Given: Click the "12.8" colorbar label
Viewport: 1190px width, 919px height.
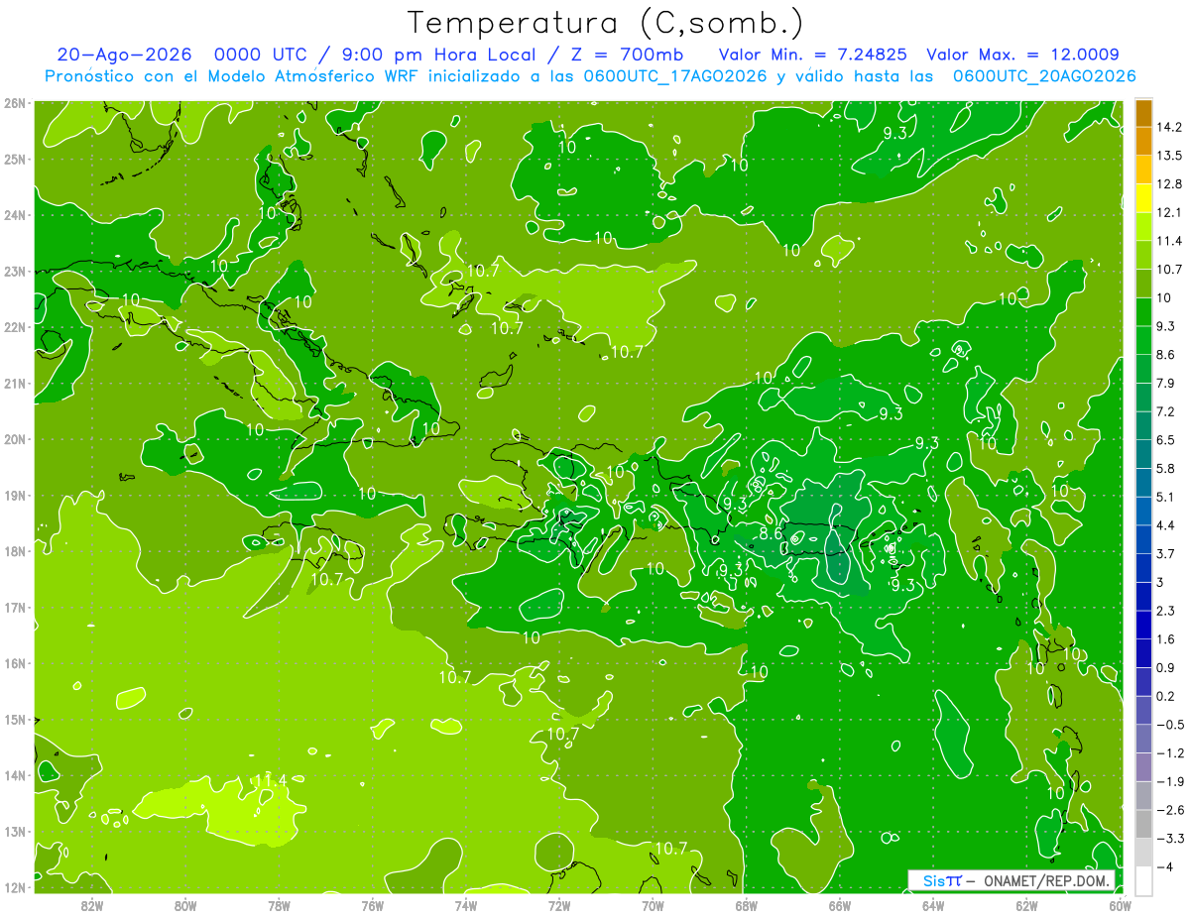Looking at the screenshot, I should [1168, 184].
